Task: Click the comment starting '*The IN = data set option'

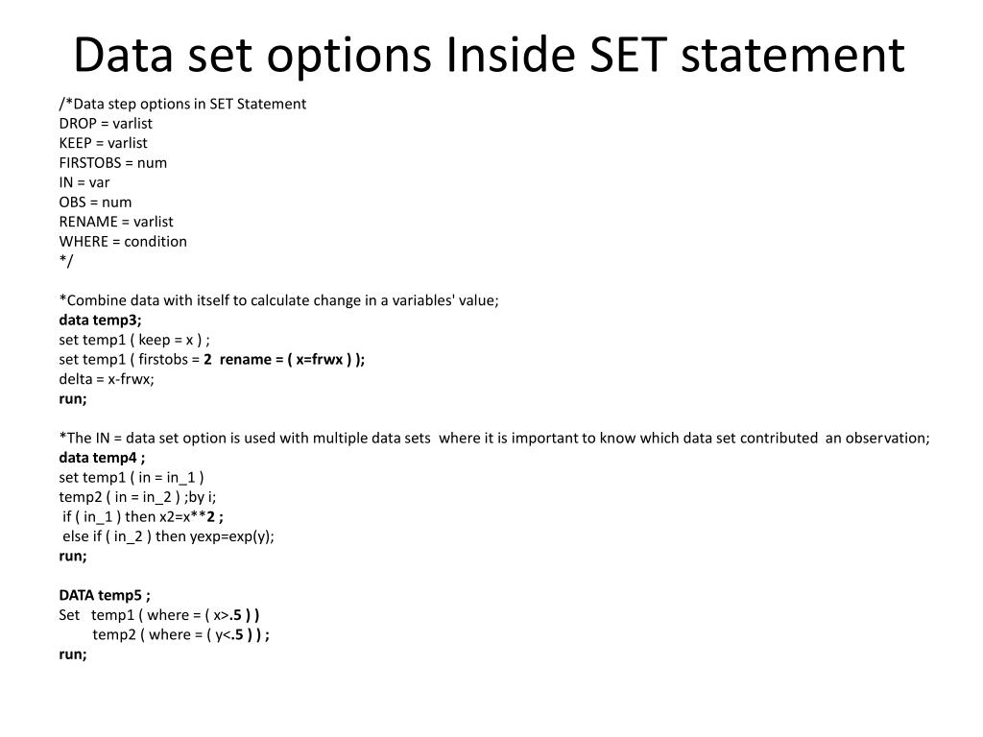Action: click(x=494, y=438)
